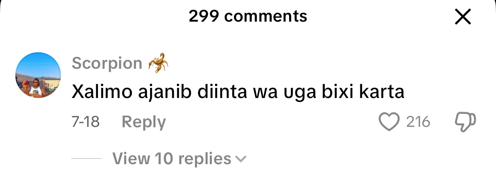This screenshot has width=496, height=179.
Task: Reply to Scorpion's comment
Action: click(x=144, y=122)
